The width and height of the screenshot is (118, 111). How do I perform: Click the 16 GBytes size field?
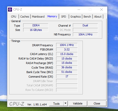pos(36,30)
